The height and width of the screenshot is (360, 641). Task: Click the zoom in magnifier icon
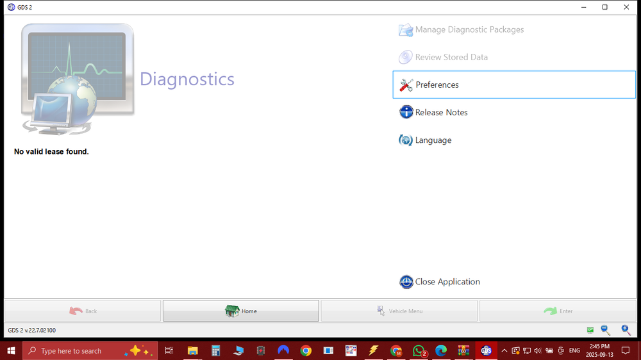(x=626, y=330)
